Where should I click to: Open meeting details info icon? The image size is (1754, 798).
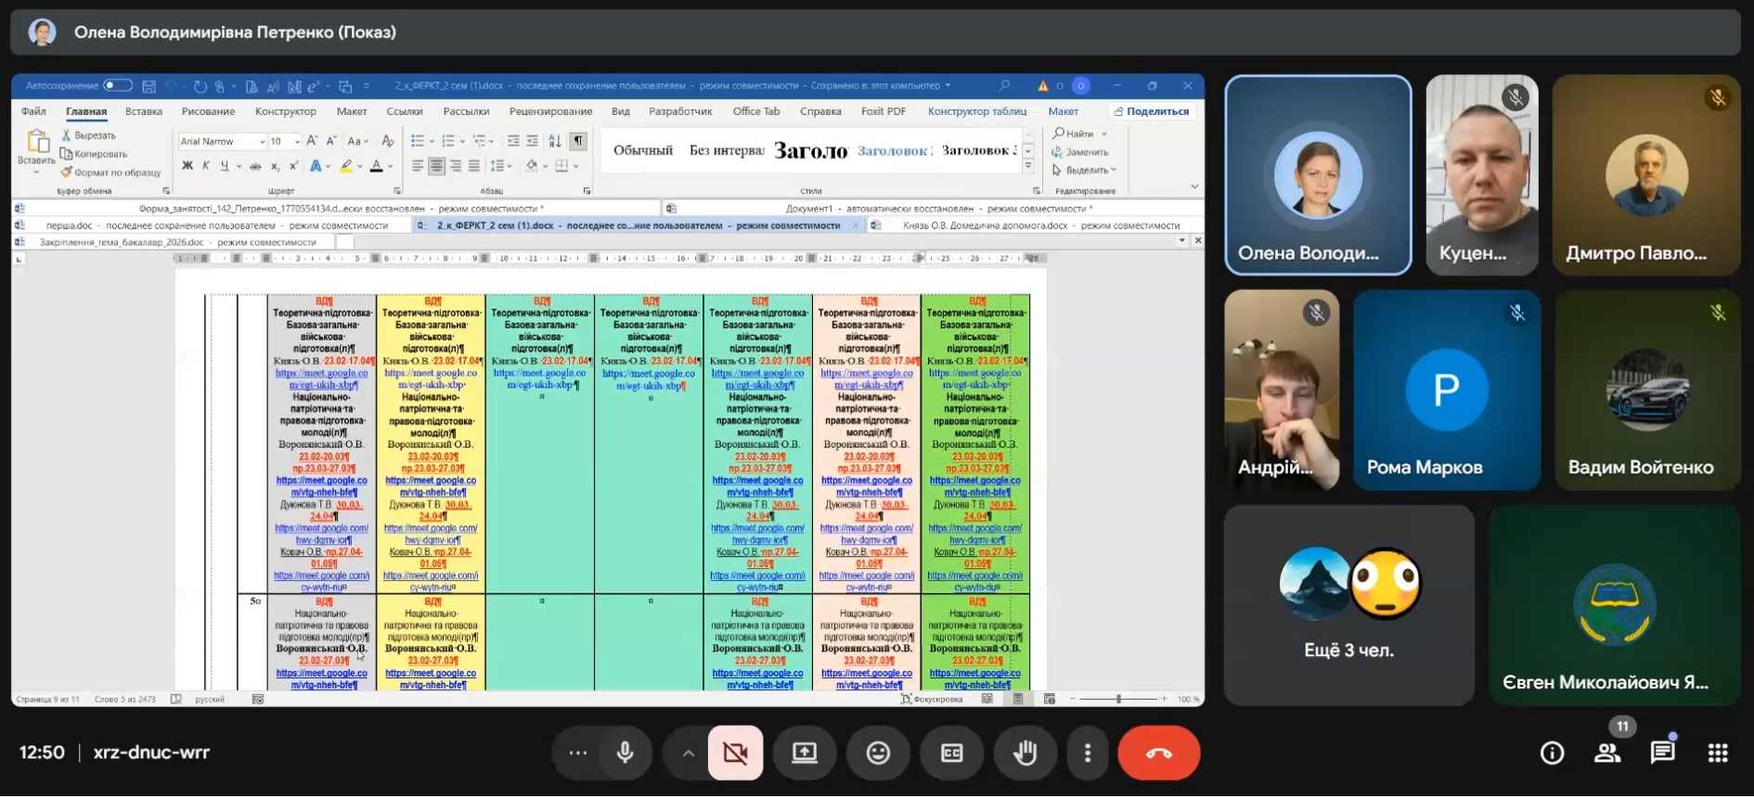click(1552, 753)
